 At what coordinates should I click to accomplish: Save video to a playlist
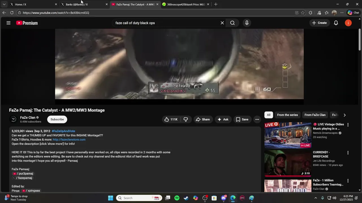click(242, 119)
